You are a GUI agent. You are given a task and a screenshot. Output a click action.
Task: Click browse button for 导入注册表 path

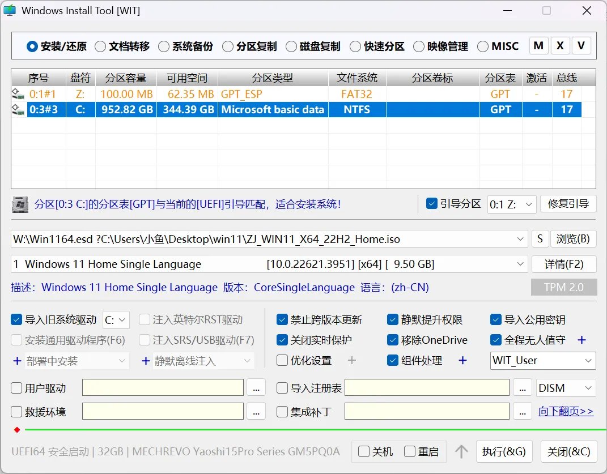(x=522, y=388)
